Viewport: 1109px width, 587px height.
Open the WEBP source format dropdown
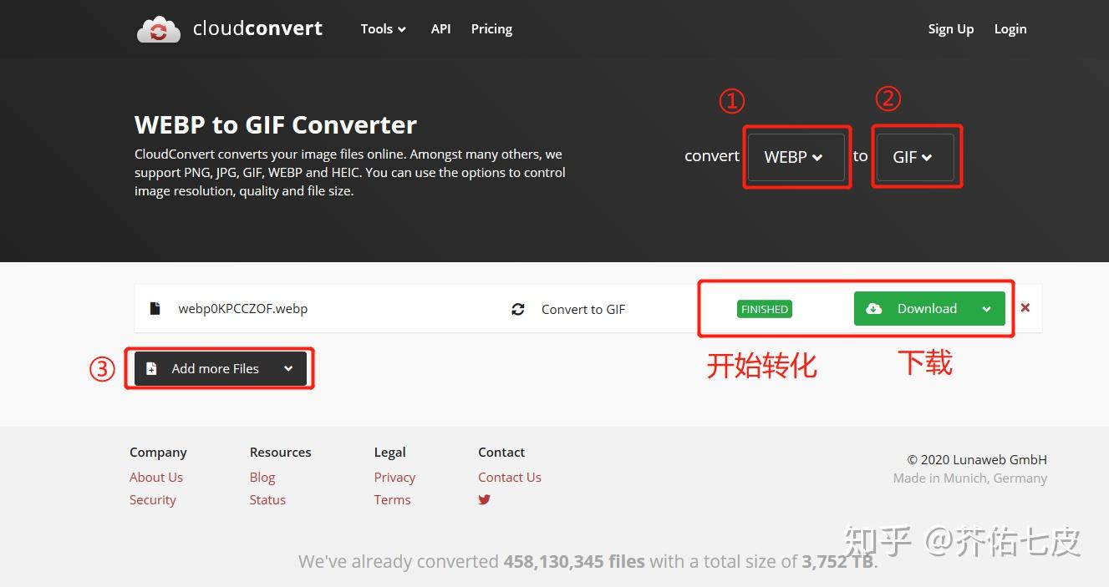click(x=794, y=157)
